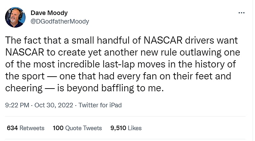Click the Retweets label
This screenshot has width=255, height=141.
(32, 128)
